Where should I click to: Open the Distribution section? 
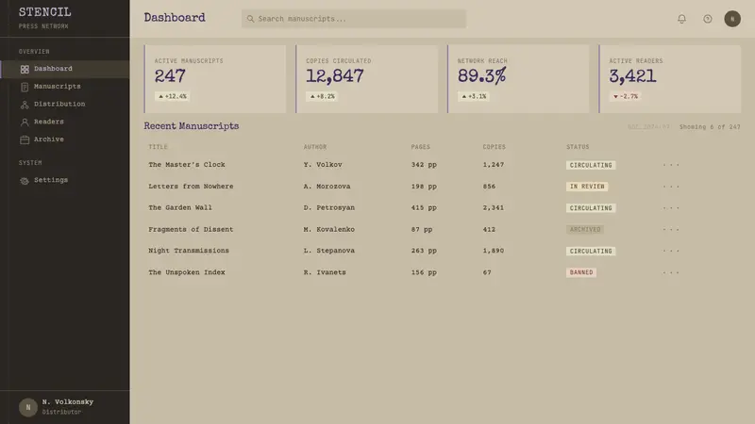pos(65,104)
